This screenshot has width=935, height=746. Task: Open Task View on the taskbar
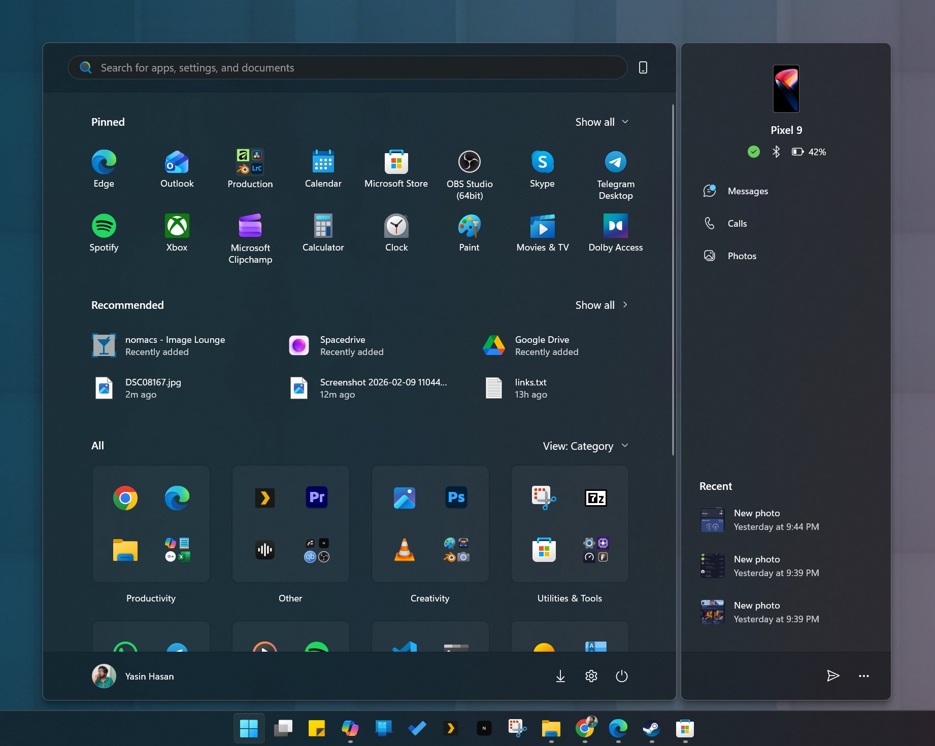pyautogui.click(x=283, y=729)
